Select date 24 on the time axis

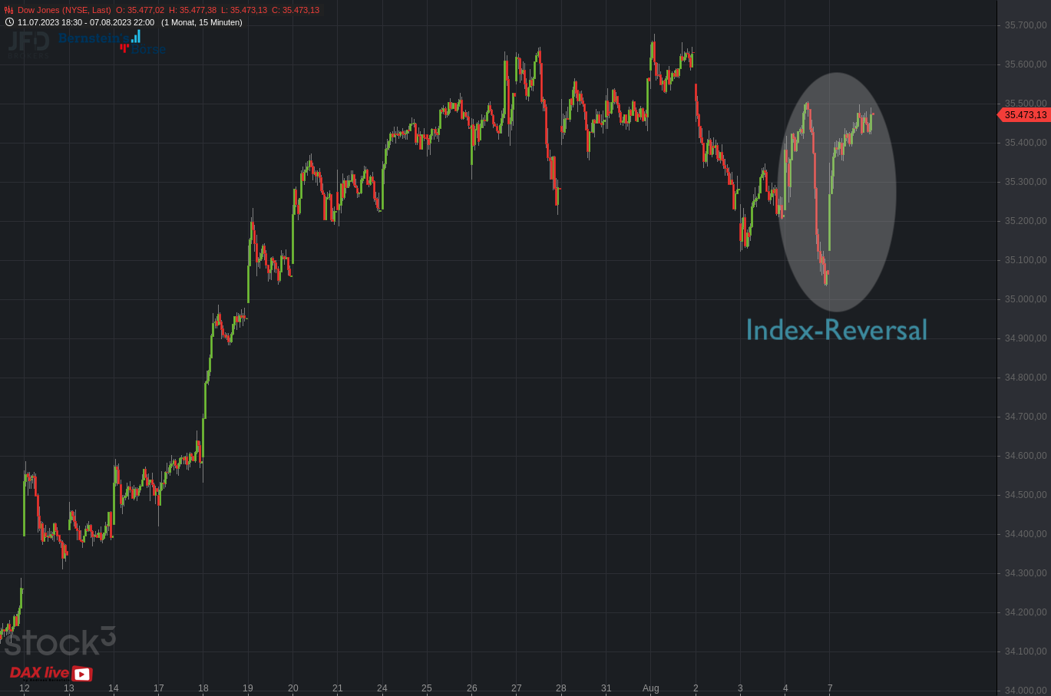(x=382, y=688)
